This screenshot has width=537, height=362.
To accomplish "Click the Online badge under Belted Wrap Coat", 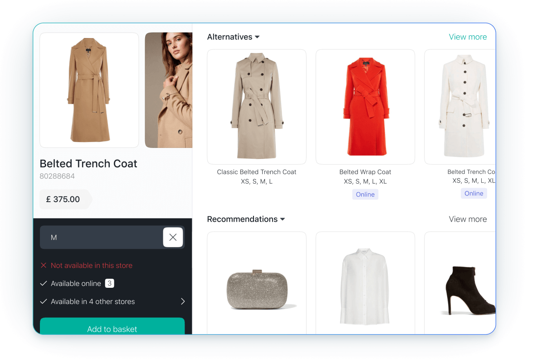I will [x=365, y=195].
